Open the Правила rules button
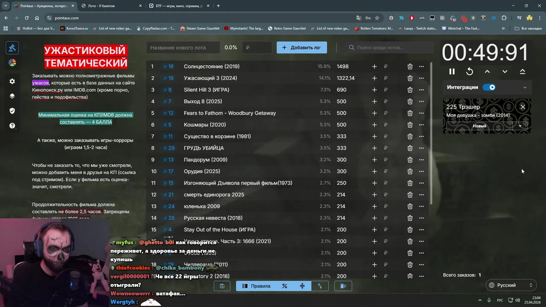Screen dimensions: 546x307 [x=256, y=286]
